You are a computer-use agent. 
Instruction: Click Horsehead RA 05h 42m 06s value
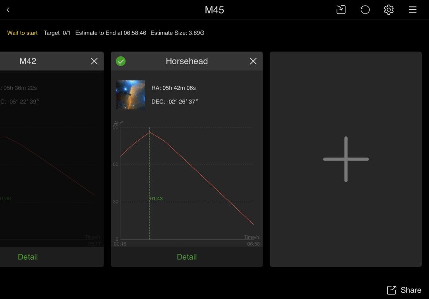pyautogui.click(x=174, y=88)
